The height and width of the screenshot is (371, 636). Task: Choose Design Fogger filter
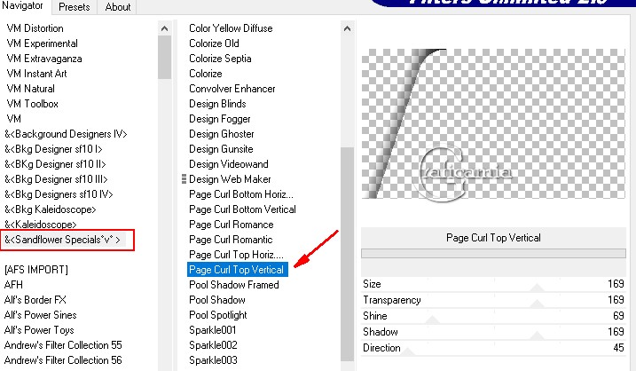pos(219,119)
